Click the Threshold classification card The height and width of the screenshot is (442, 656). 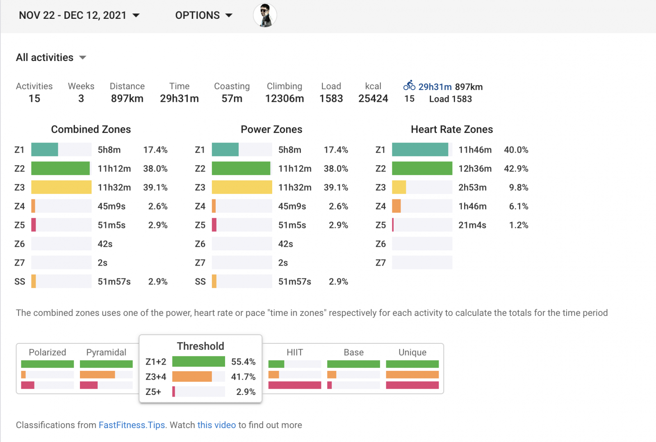200,346
